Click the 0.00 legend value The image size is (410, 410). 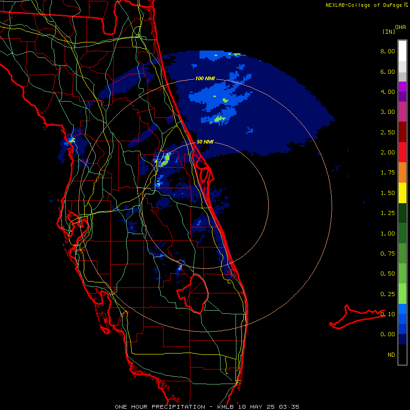388,334
